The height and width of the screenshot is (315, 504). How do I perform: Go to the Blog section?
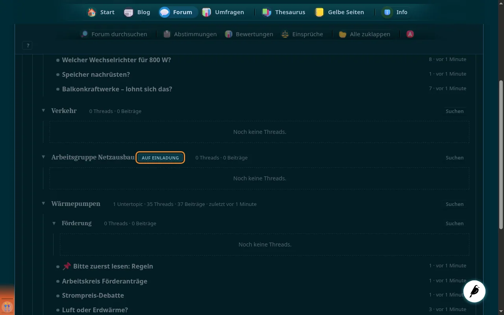[x=137, y=12]
